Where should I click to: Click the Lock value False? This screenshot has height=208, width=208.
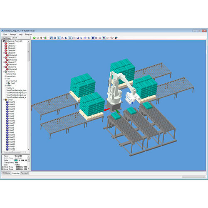click(x=17, y=165)
